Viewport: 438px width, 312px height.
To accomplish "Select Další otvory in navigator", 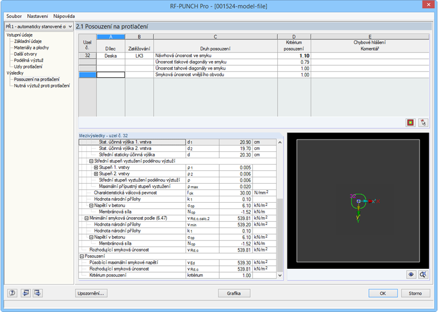I will tap(25, 54).
